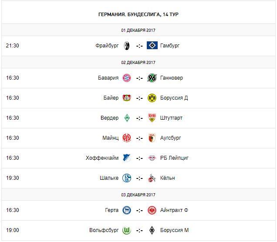Click the Hannover 96 logo
The image size is (277, 242).
(152, 78)
